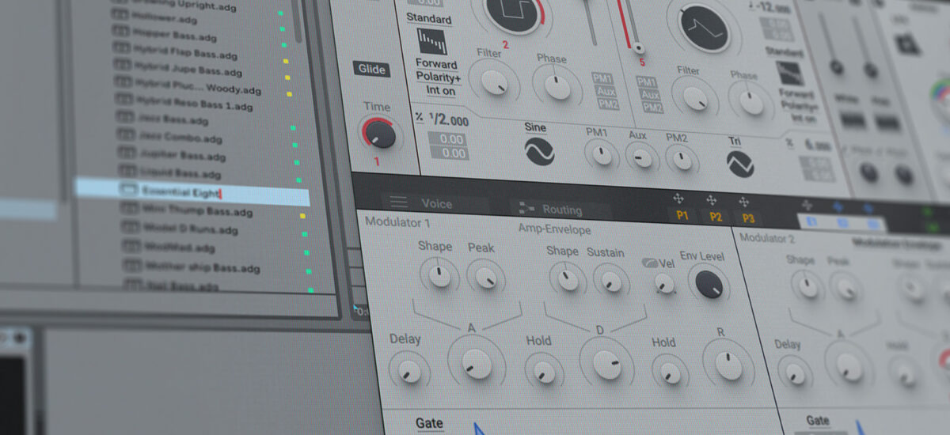Open the Forward direction dropdown

(x=436, y=64)
